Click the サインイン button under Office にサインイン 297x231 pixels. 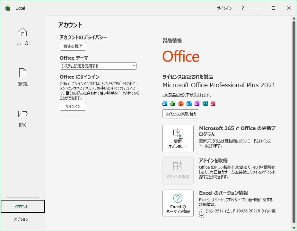tap(73, 106)
